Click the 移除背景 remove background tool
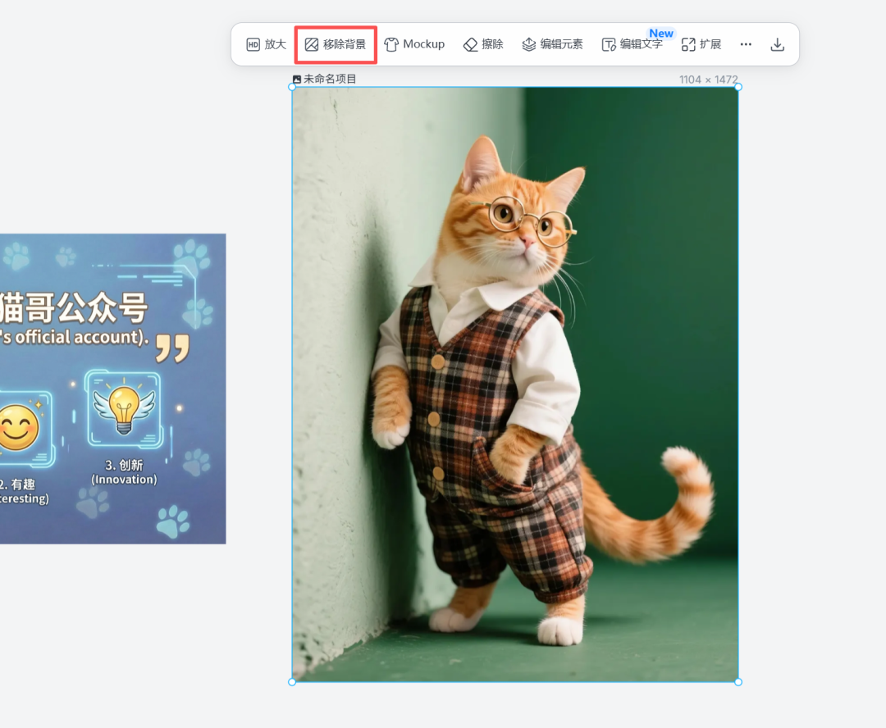Screen dimensions: 886x728 click(x=335, y=44)
